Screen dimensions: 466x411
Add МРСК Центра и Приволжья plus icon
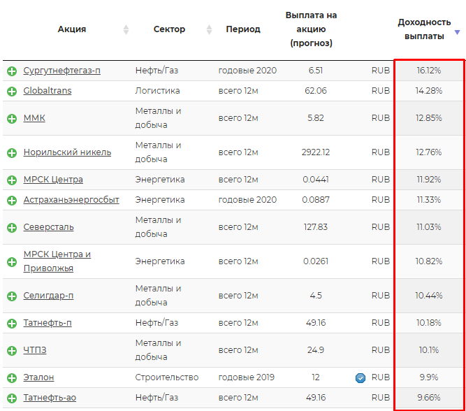pos(12,262)
